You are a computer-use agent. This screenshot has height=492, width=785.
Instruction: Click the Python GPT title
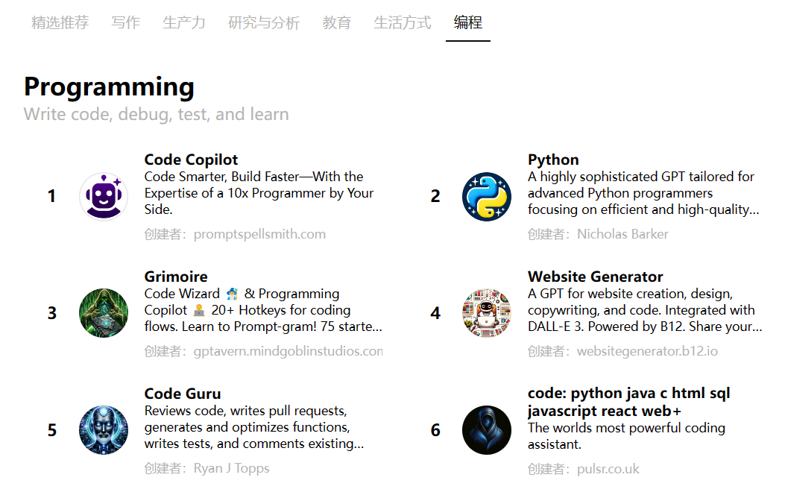coord(553,160)
